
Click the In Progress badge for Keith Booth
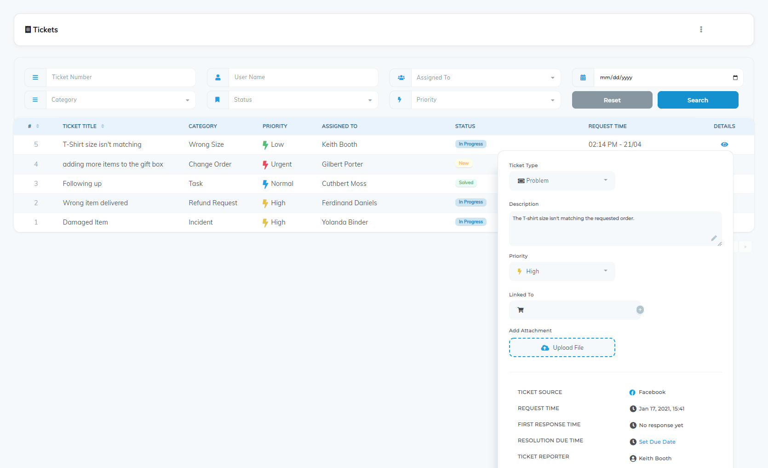pyautogui.click(x=470, y=144)
